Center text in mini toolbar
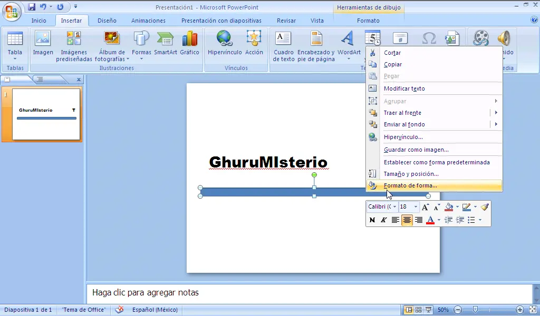Image resolution: width=540 pixels, height=316 pixels. pos(407,220)
